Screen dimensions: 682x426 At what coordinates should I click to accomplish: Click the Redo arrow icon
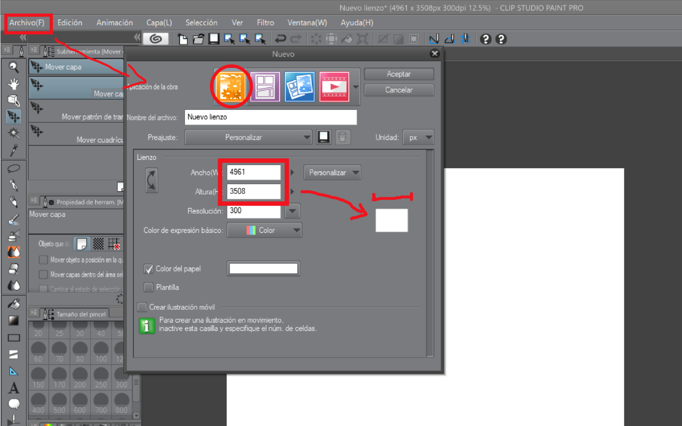(296, 39)
